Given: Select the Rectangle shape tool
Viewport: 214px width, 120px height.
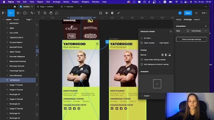Looking at the screenshot, I should tap(25, 13).
